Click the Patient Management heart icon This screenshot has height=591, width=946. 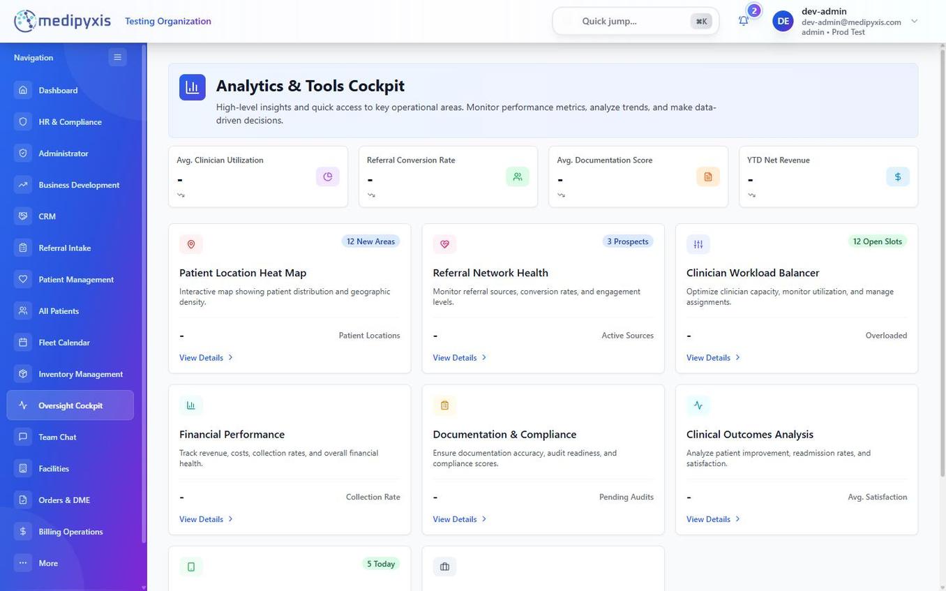(x=23, y=279)
